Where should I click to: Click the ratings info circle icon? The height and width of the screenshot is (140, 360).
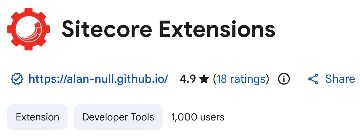284,79
